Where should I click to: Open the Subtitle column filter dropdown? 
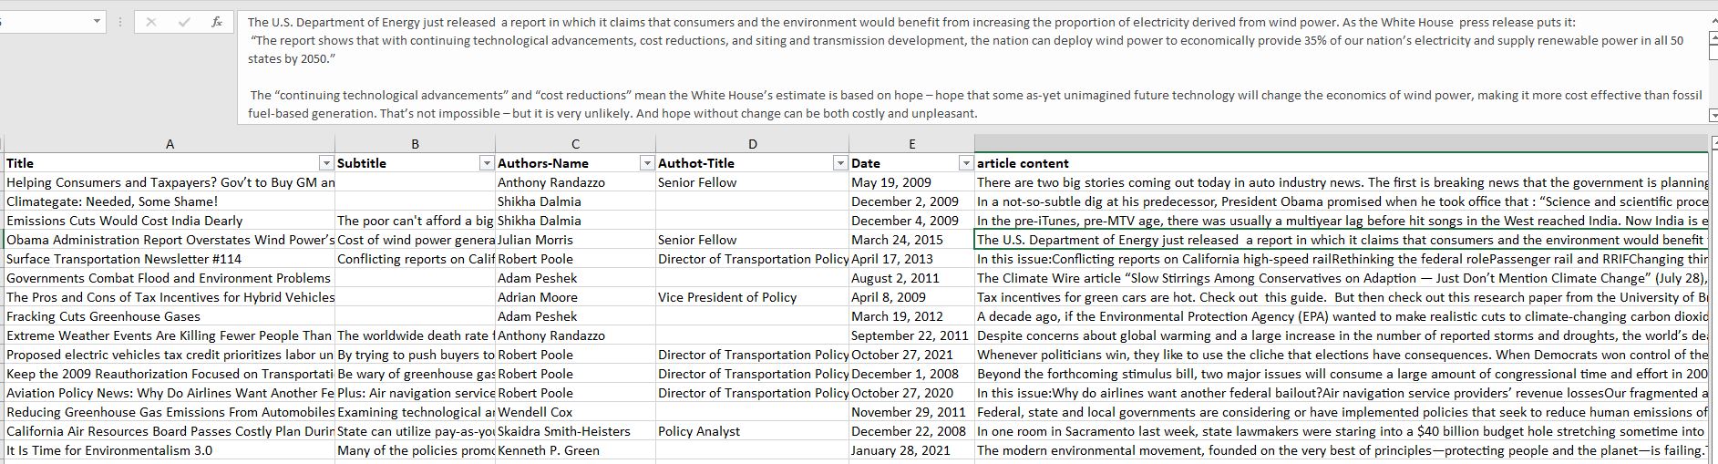tap(487, 163)
